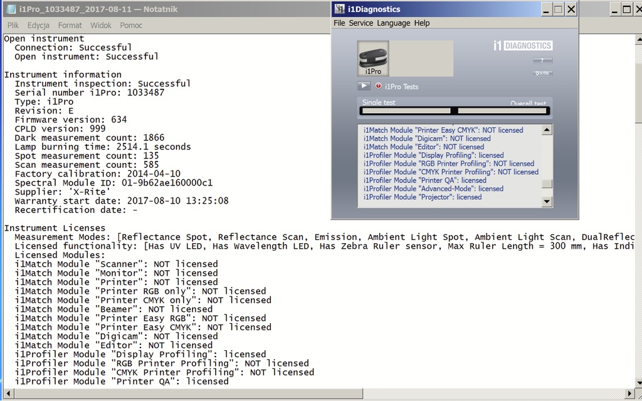Click the Single test progress bar
642x401 pixels.
tap(406, 111)
